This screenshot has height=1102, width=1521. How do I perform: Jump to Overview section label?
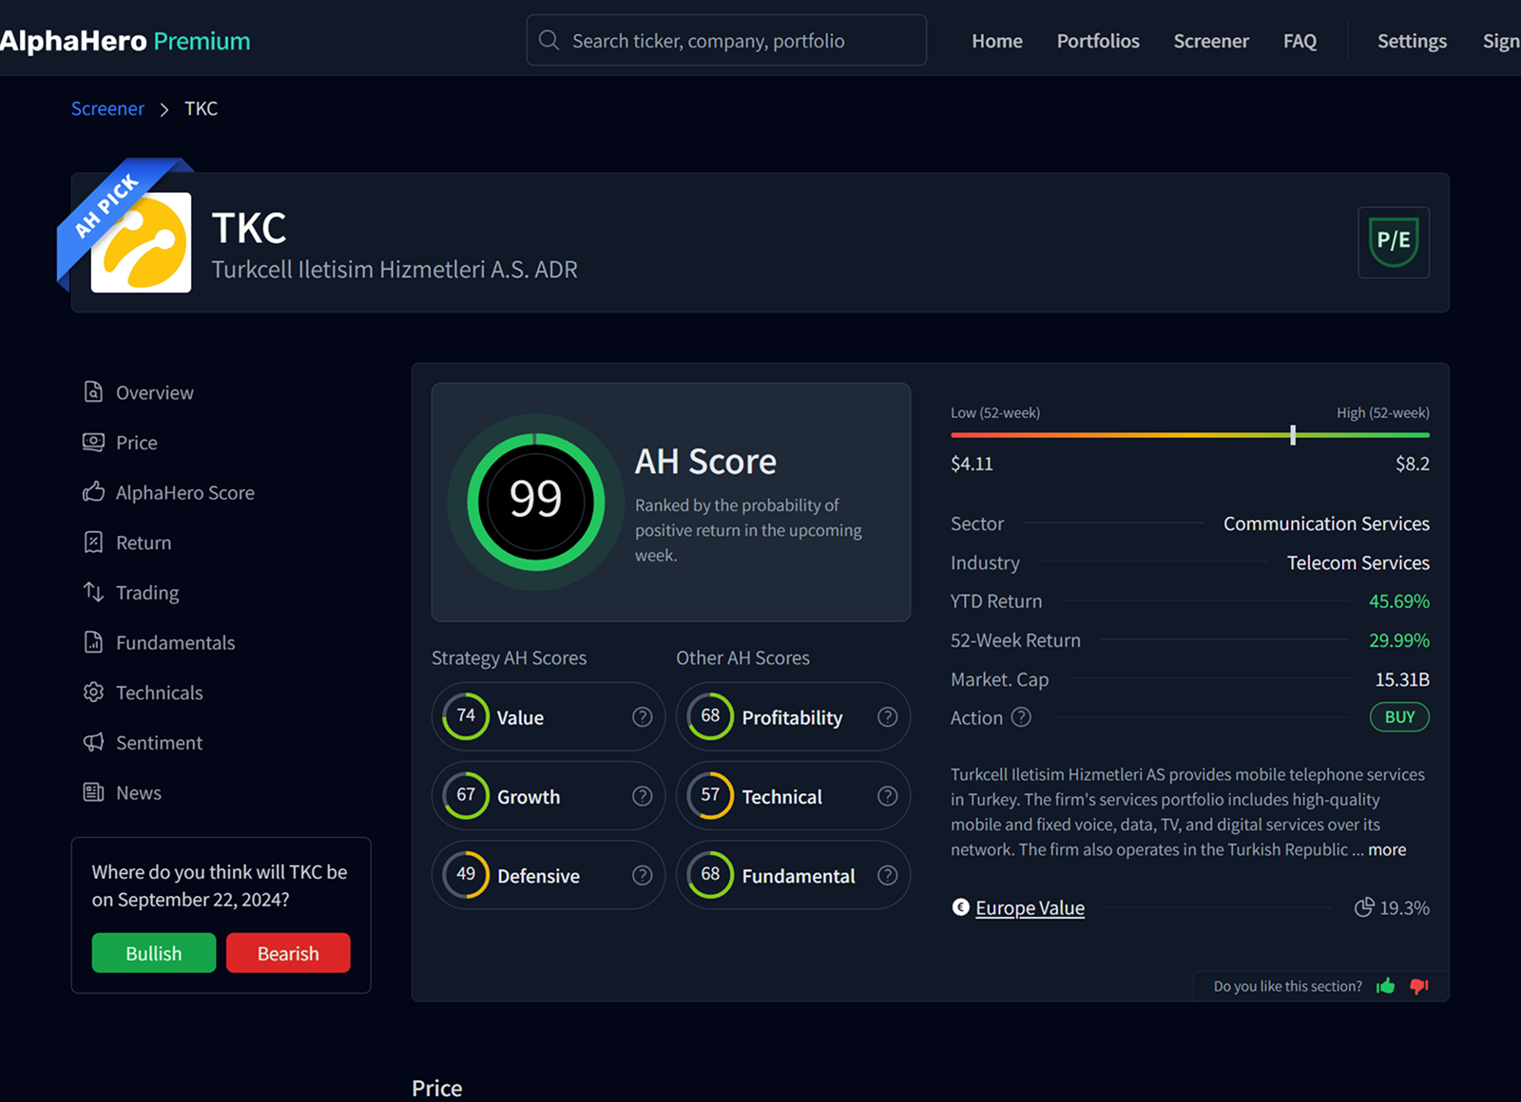tap(155, 392)
